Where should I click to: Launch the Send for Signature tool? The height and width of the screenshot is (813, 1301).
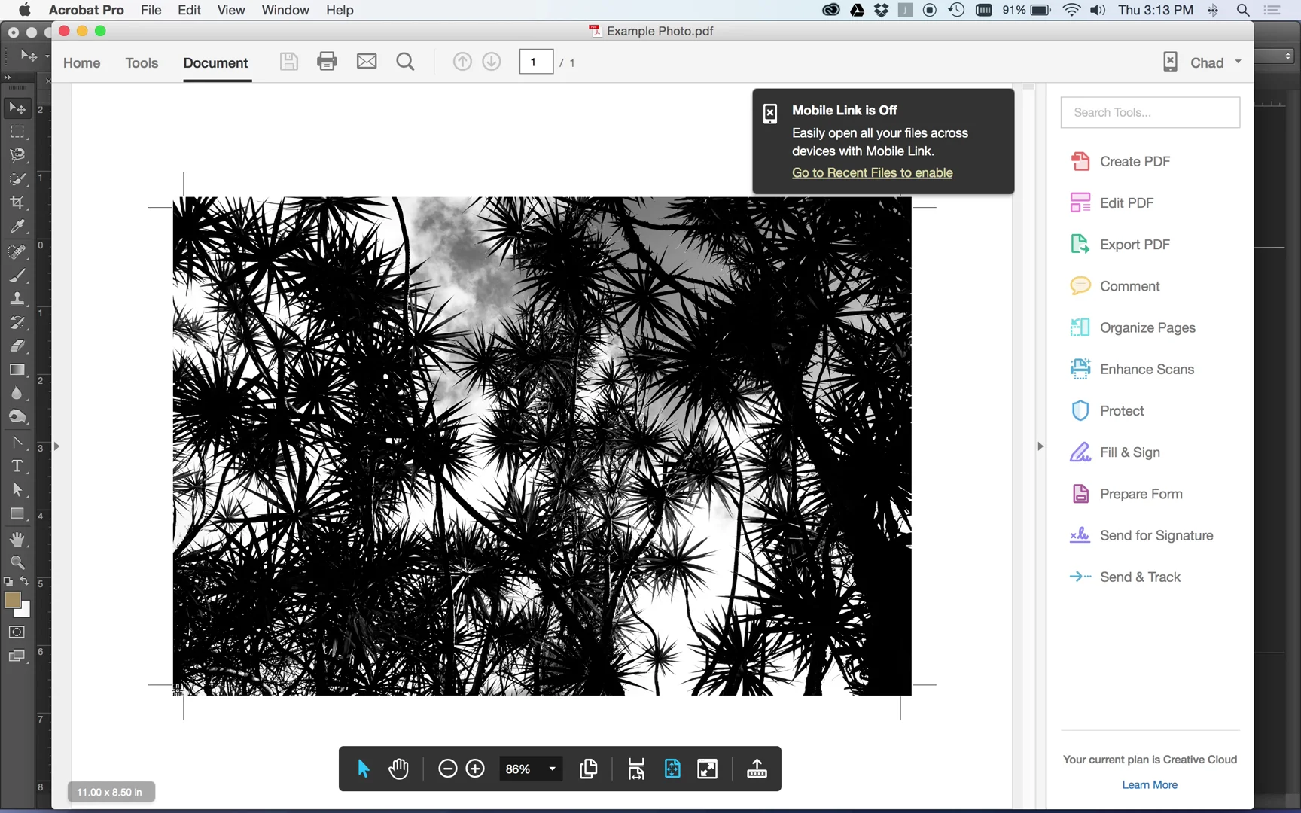(x=1156, y=535)
